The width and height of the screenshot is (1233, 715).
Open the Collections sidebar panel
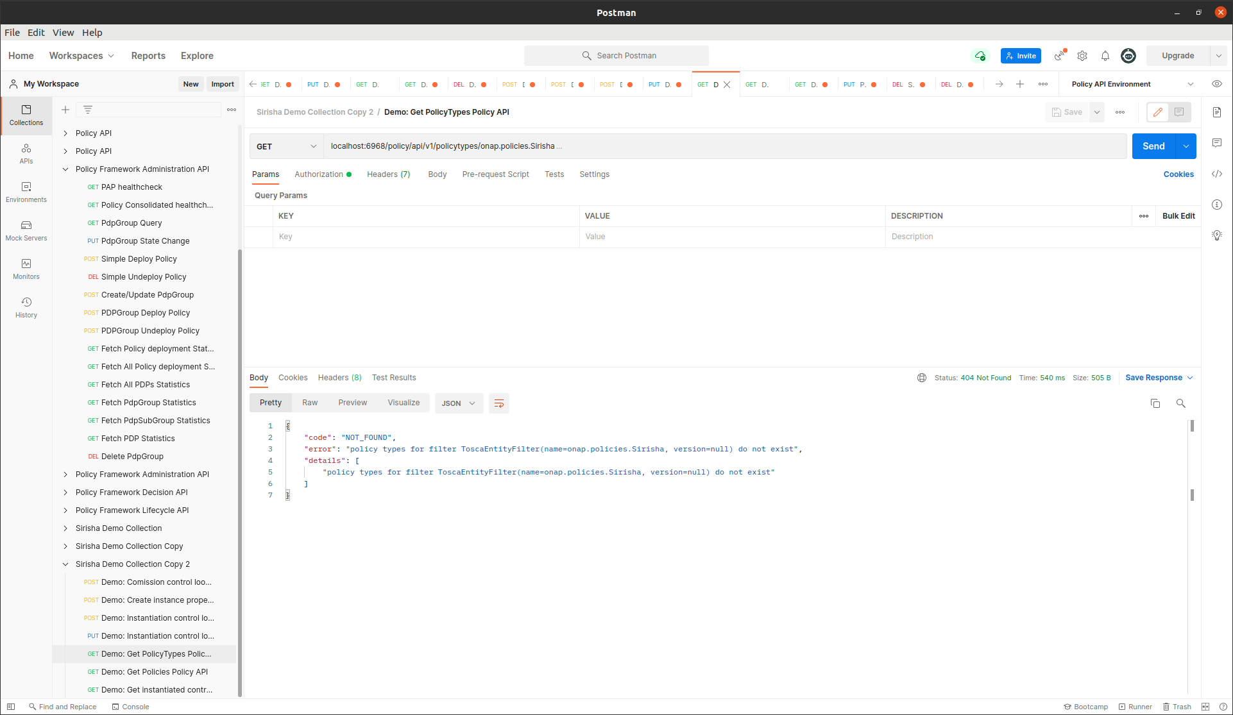(26, 115)
